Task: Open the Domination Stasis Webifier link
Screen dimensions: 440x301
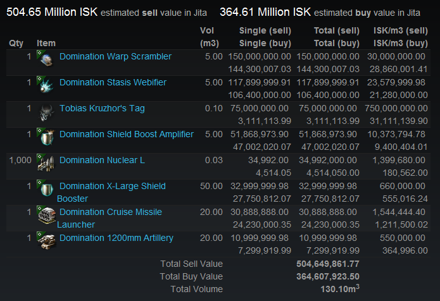Action: pos(113,82)
